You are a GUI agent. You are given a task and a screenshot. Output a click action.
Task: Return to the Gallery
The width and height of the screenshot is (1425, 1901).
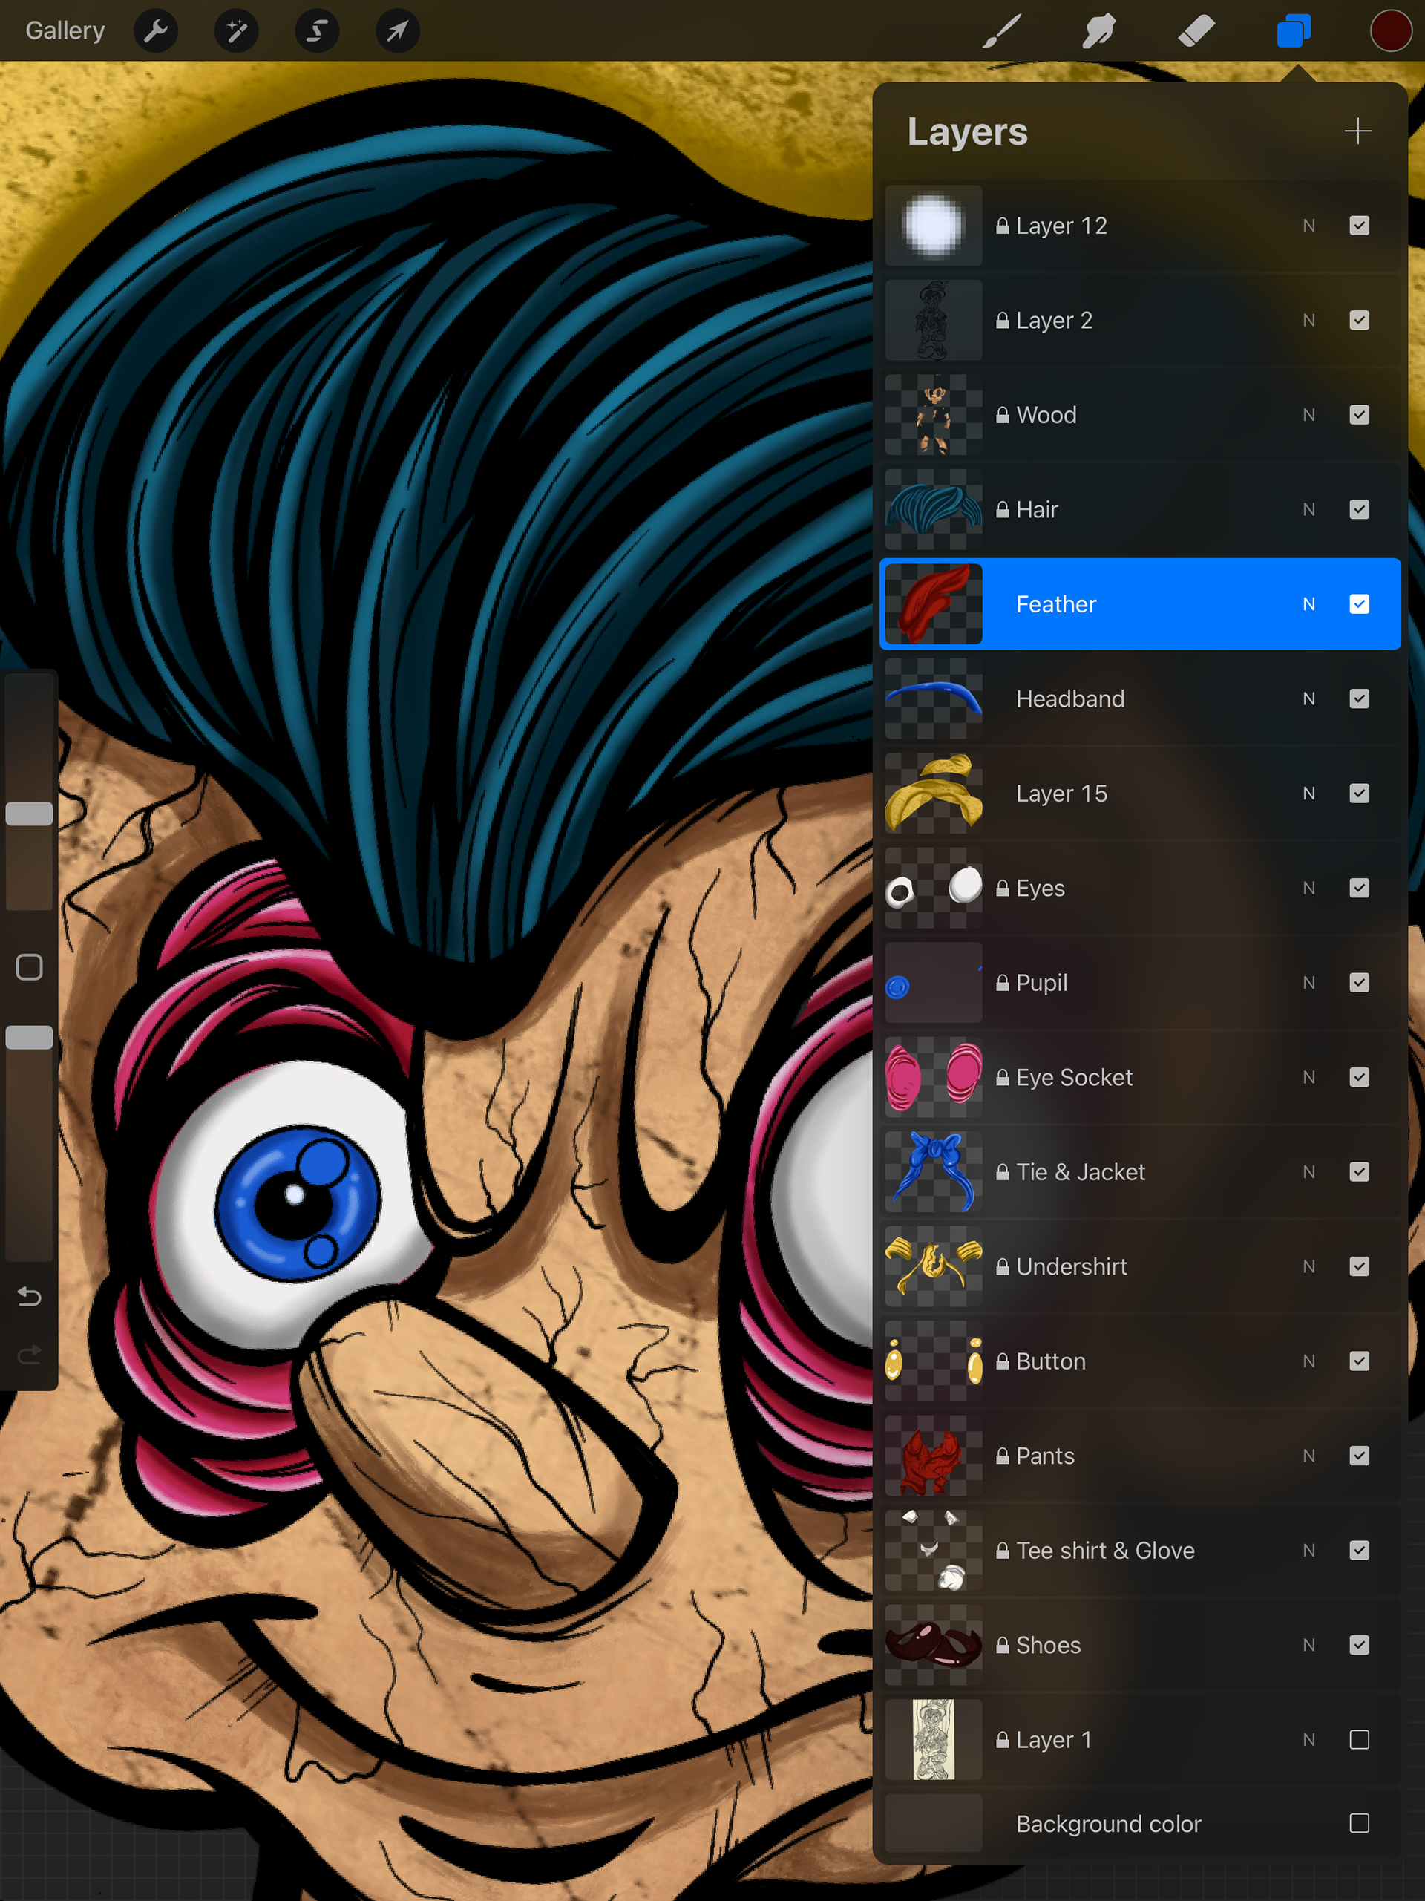pyautogui.click(x=65, y=31)
